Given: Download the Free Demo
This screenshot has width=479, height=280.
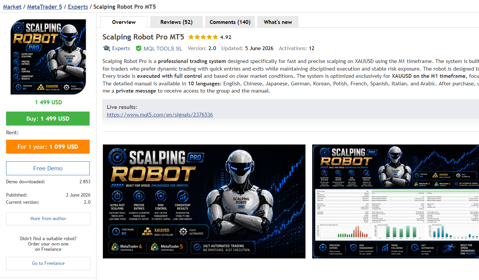Looking at the screenshot, I should pos(48,168).
